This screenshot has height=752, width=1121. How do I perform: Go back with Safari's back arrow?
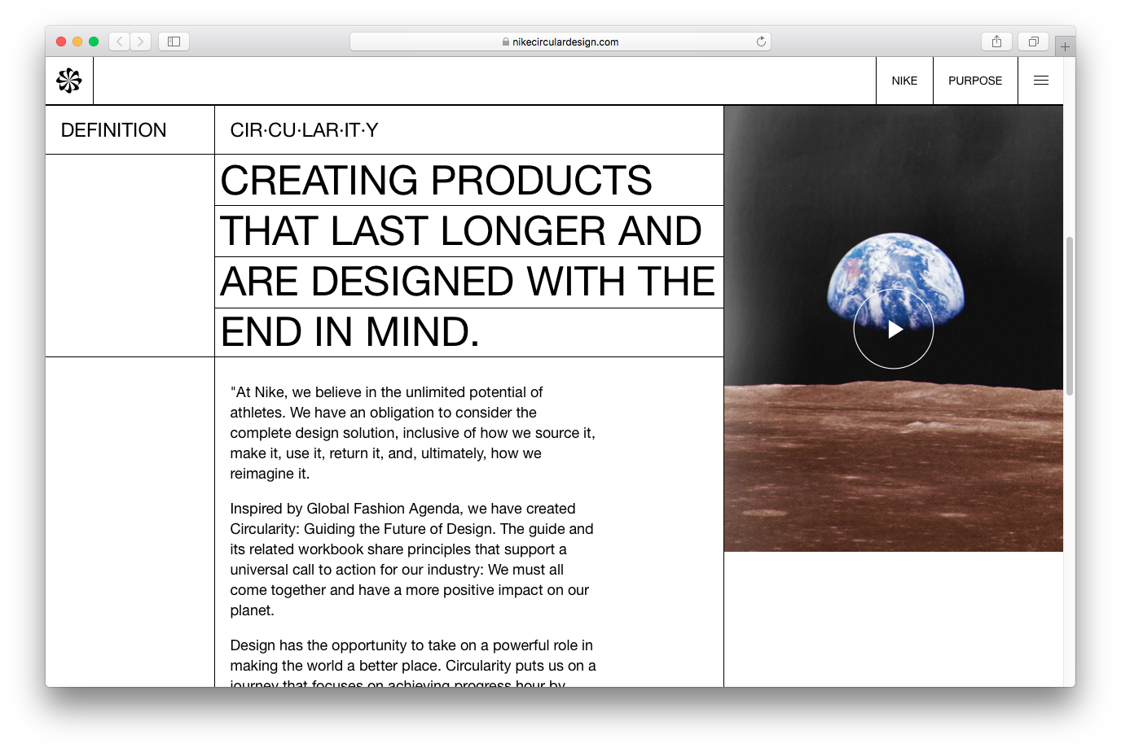tap(119, 42)
